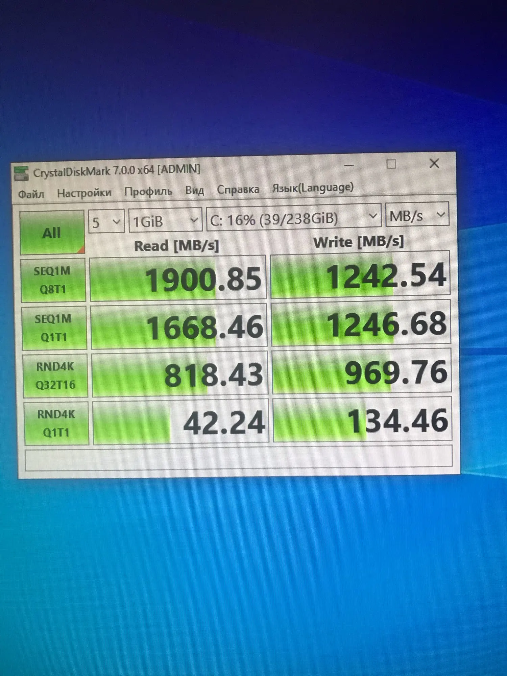
Task: Start the RND4K Q1T1 test
Action: point(56,423)
